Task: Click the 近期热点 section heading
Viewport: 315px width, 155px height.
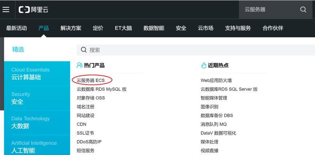Action: point(218,65)
